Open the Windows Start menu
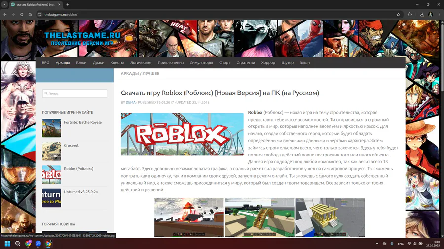Image resolution: width=444 pixels, height=249 pixels. pos(7,244)
